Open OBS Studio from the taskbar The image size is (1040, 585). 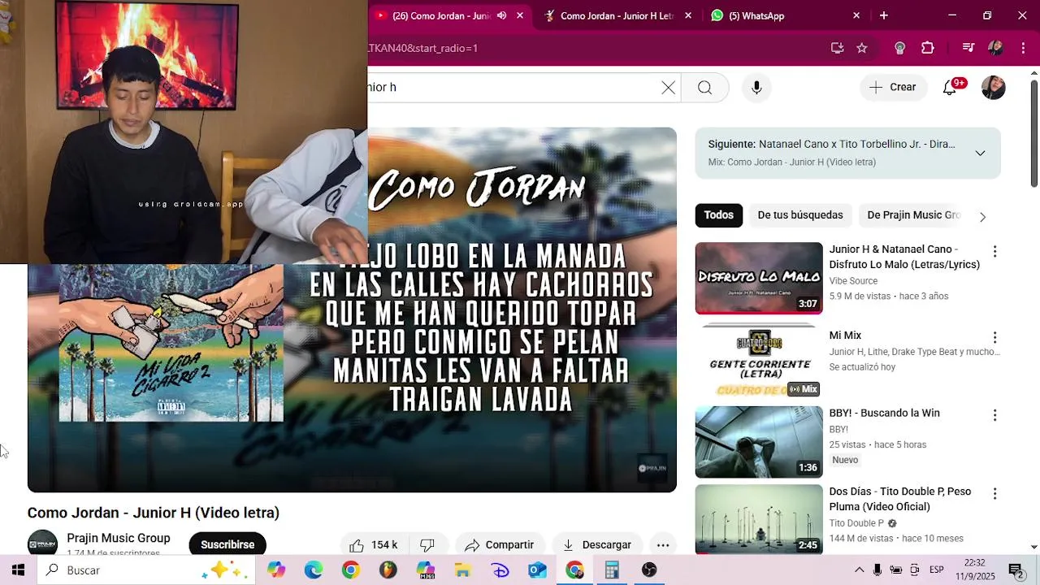pyautogui.click(x=649, y=570)
